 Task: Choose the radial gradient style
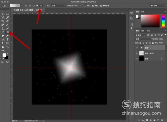[x=30, y=6]
